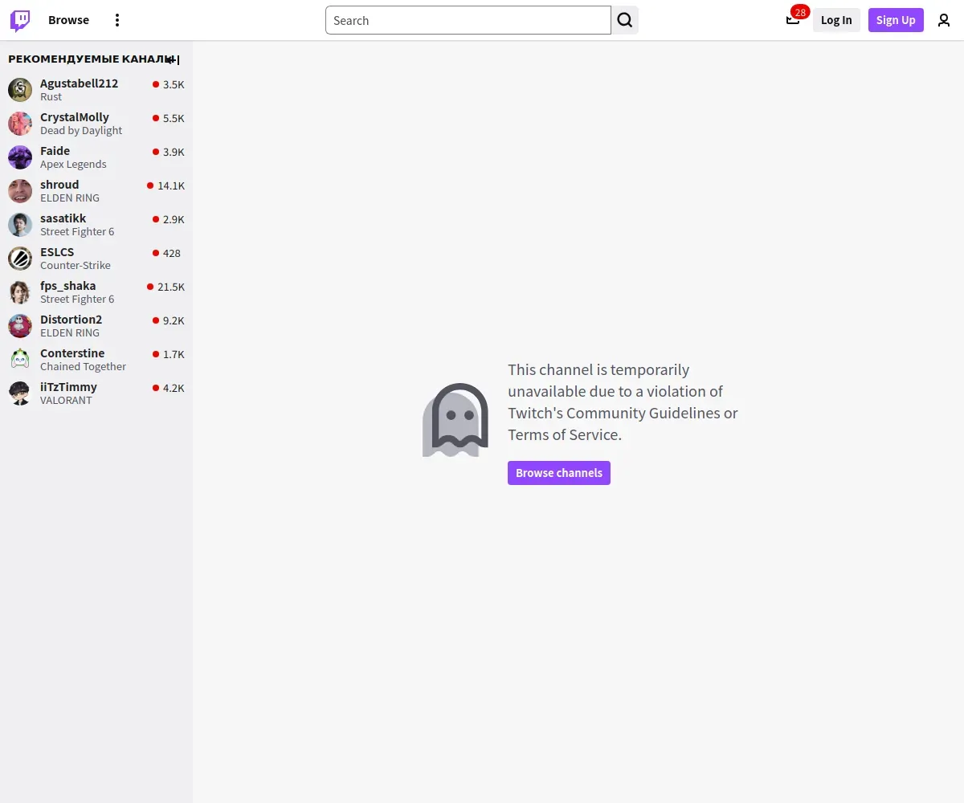Click the Rust game label

(51, 96)
